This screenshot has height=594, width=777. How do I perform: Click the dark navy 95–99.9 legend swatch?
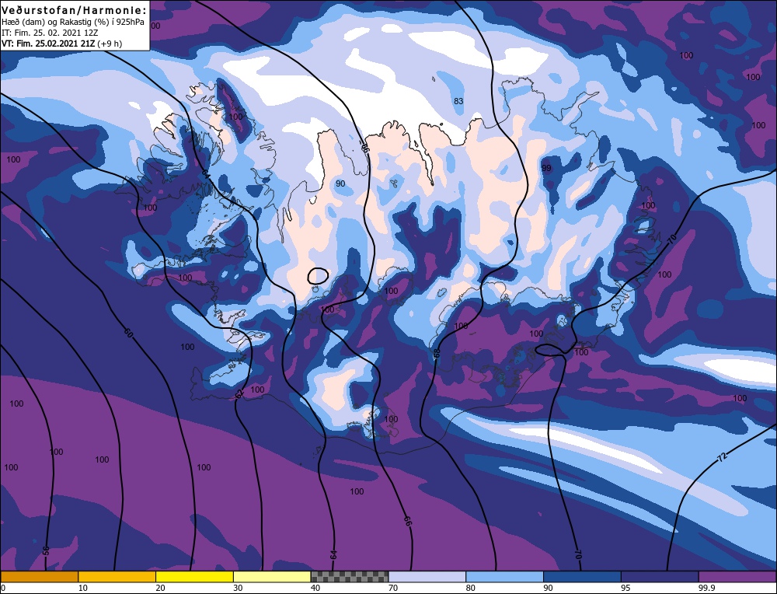point(660,576)
